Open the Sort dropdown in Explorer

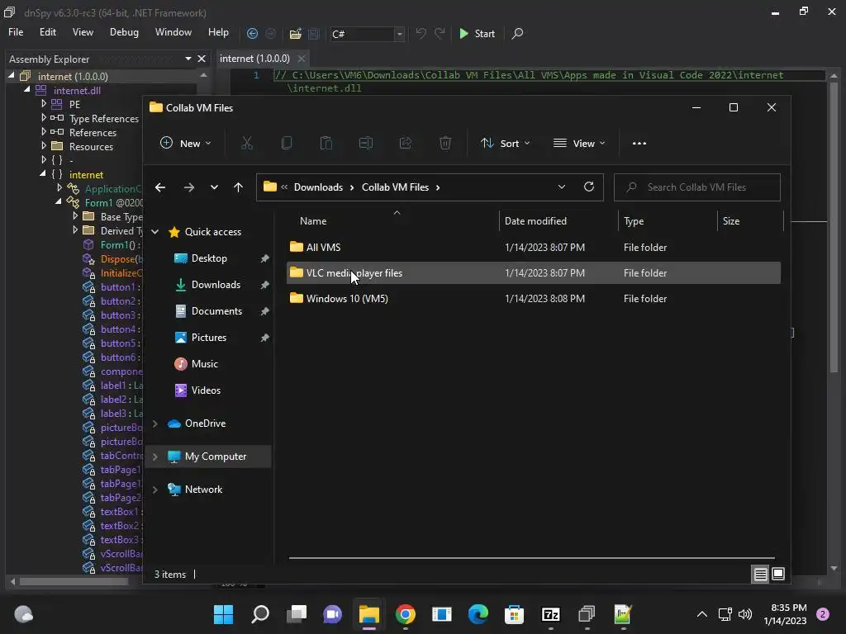506,144
